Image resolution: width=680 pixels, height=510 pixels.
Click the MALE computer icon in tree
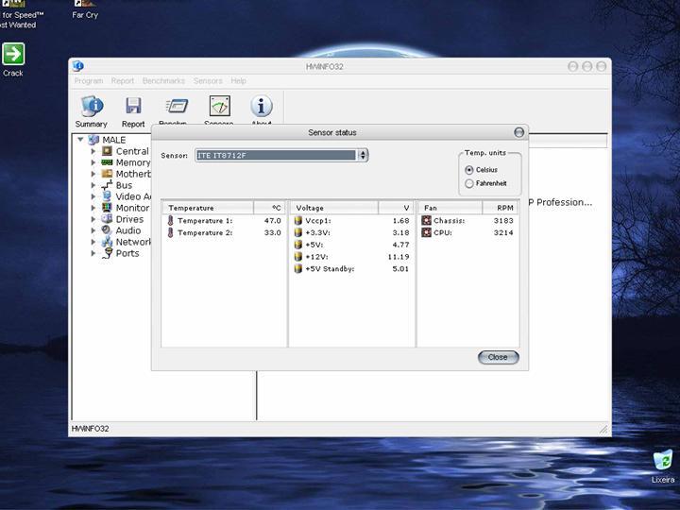point(93,140)
